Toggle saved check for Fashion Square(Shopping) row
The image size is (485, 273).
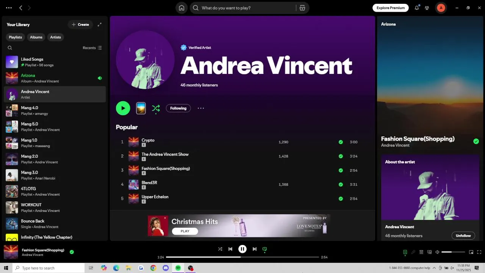(341, 170)
